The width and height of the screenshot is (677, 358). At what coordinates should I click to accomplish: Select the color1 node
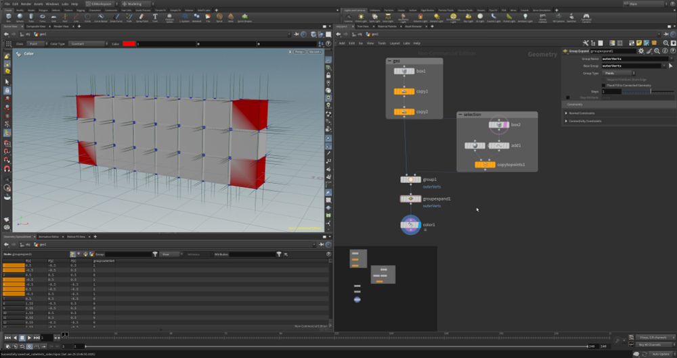[x=411, y=225]
